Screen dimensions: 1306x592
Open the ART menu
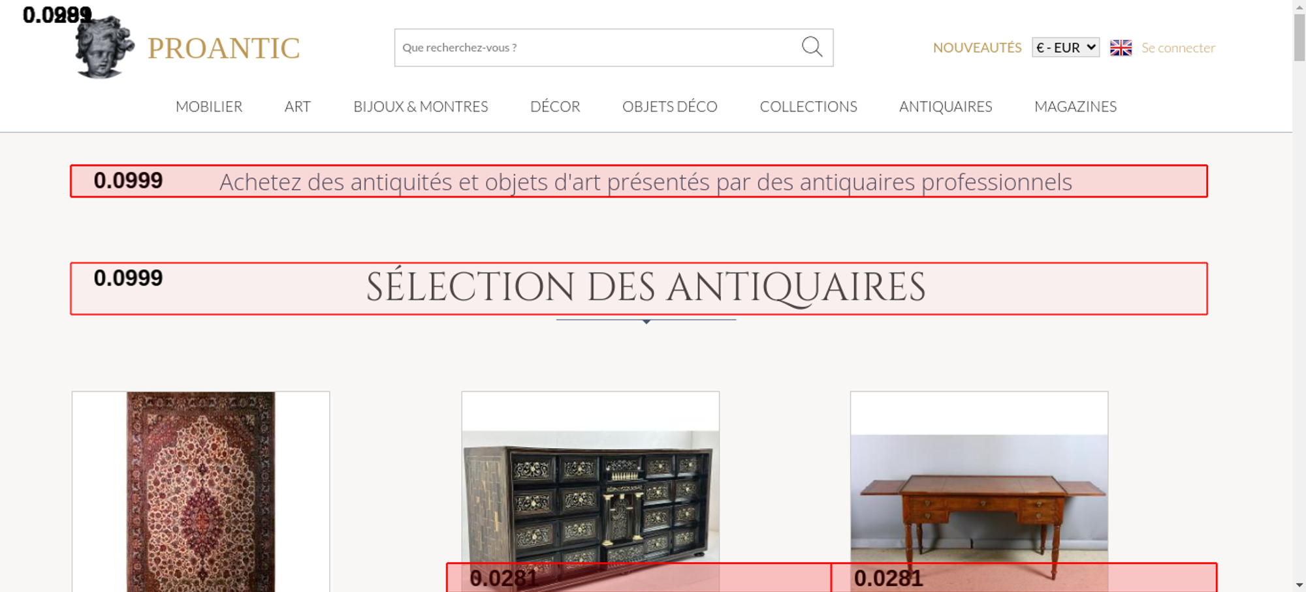[x=297, y=106]
